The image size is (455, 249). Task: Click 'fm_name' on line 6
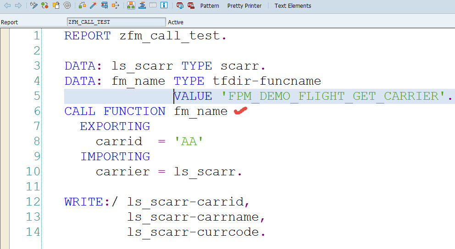pos(201,112)
